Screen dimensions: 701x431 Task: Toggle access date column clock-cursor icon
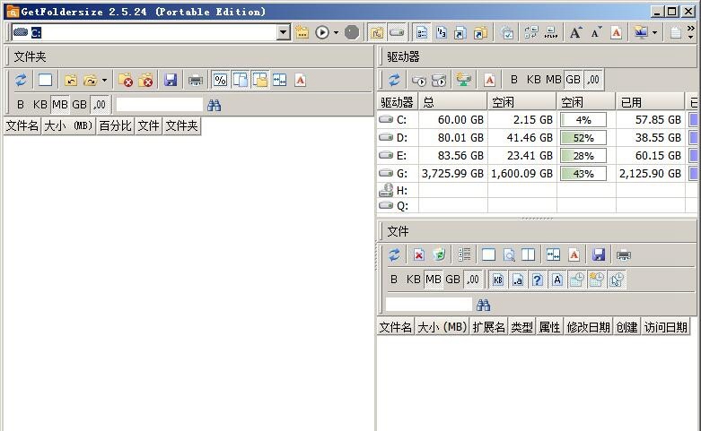tap(617, 280)
